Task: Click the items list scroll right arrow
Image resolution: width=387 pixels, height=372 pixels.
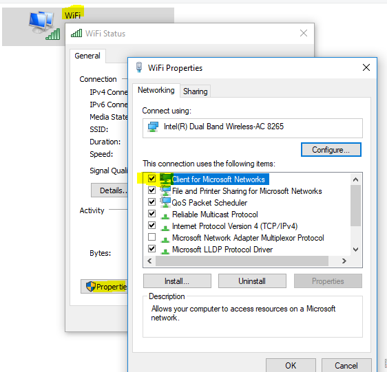Action: point(344,261)
